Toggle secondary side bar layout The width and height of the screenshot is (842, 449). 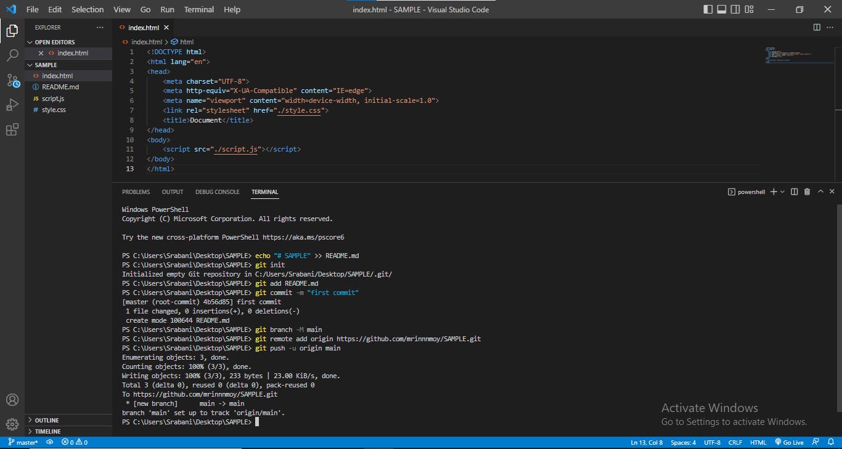735,9
